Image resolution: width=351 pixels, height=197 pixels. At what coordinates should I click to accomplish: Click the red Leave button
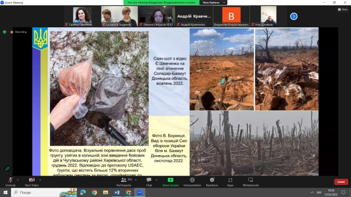[341, 182]
